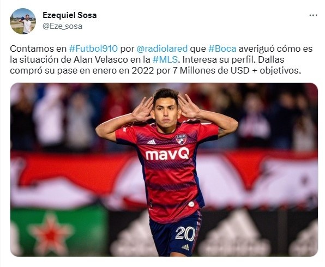Open the attached player photo

pyautogui.click(x=164, y=169)
